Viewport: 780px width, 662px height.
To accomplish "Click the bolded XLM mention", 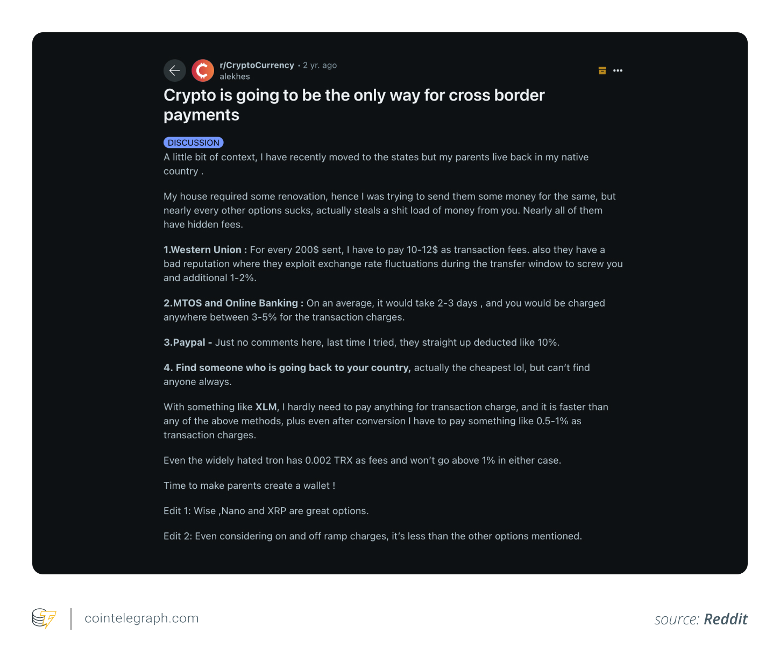I will pos(266,407).
